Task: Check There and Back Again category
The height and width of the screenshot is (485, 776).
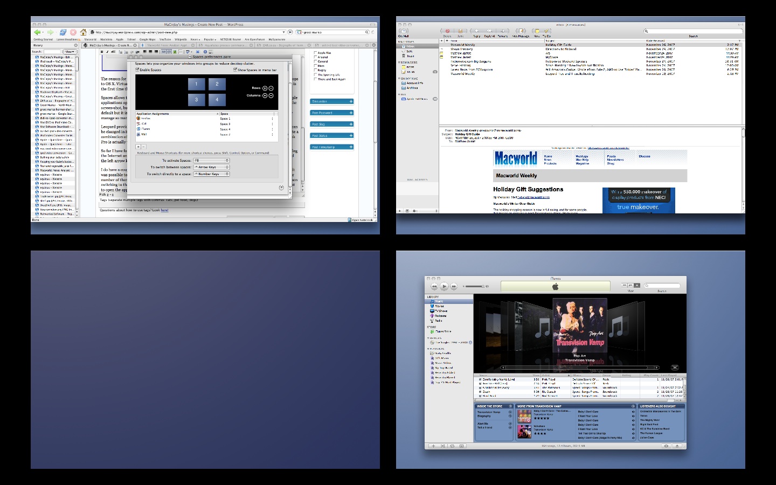Action: pos(315,79)
